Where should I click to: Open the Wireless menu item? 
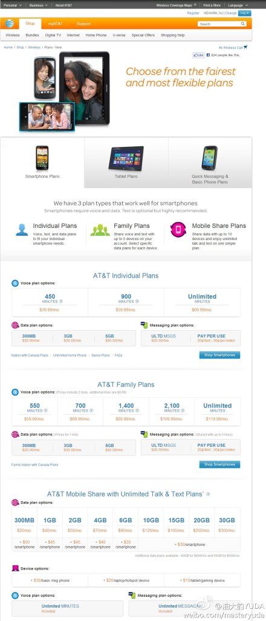click(x=13, y=35)
